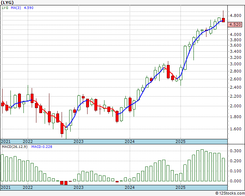
Task: Select the green LYG series label
Action: tap(5, 8)
